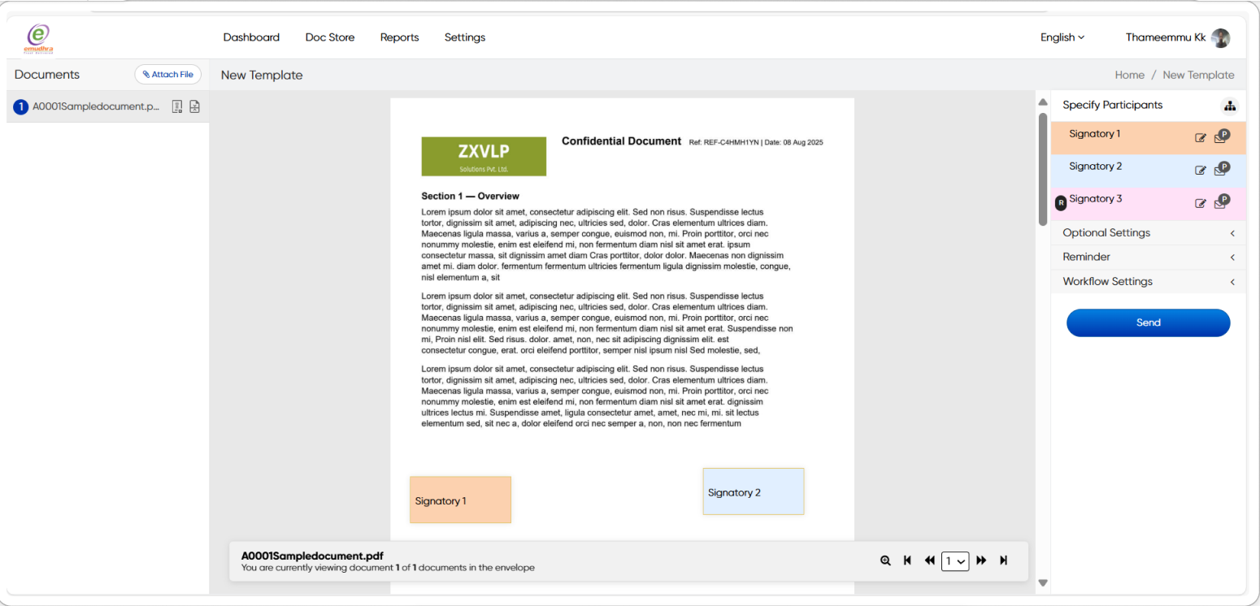The width and height of the screenshot is (1260, 606).
Task: Expand the Reminder section
Action: (1148, 258)
